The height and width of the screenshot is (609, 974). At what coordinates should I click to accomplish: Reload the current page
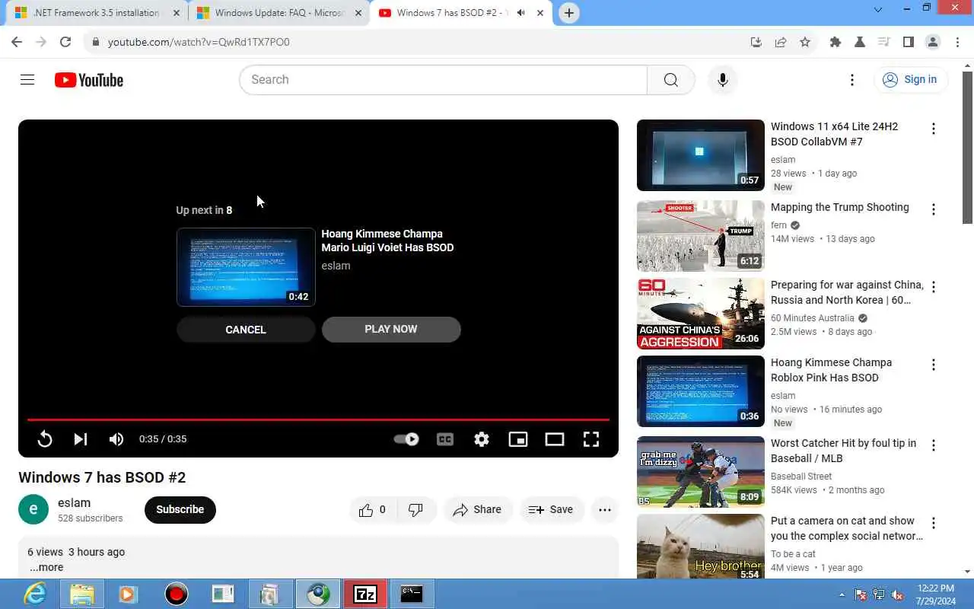65,43
